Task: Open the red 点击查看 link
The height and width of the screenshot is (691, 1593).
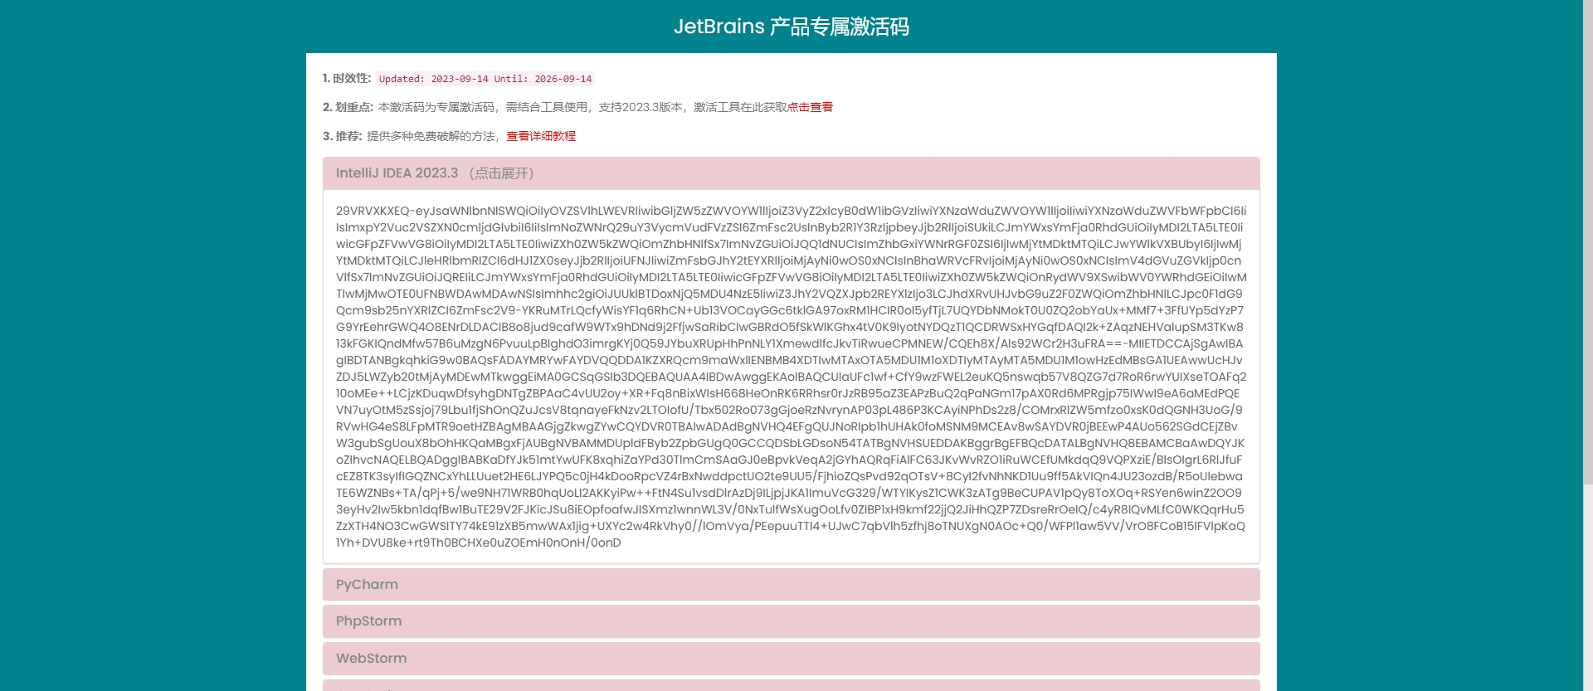Action: coord(810,107)
